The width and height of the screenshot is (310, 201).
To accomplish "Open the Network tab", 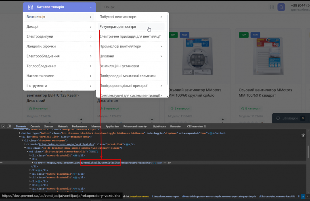I will (63, 126).
